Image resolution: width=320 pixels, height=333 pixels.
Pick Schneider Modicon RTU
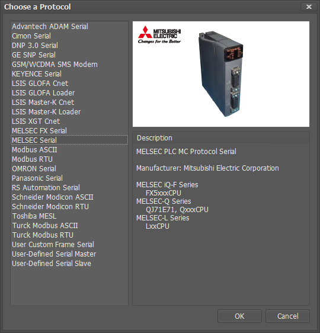click(69, 207)
